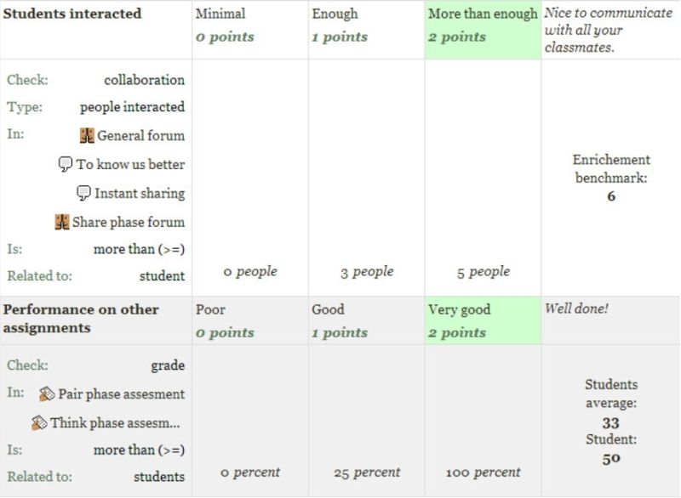681x498 pixels.
Task: Open the General forum link
Action: point(140,136)
